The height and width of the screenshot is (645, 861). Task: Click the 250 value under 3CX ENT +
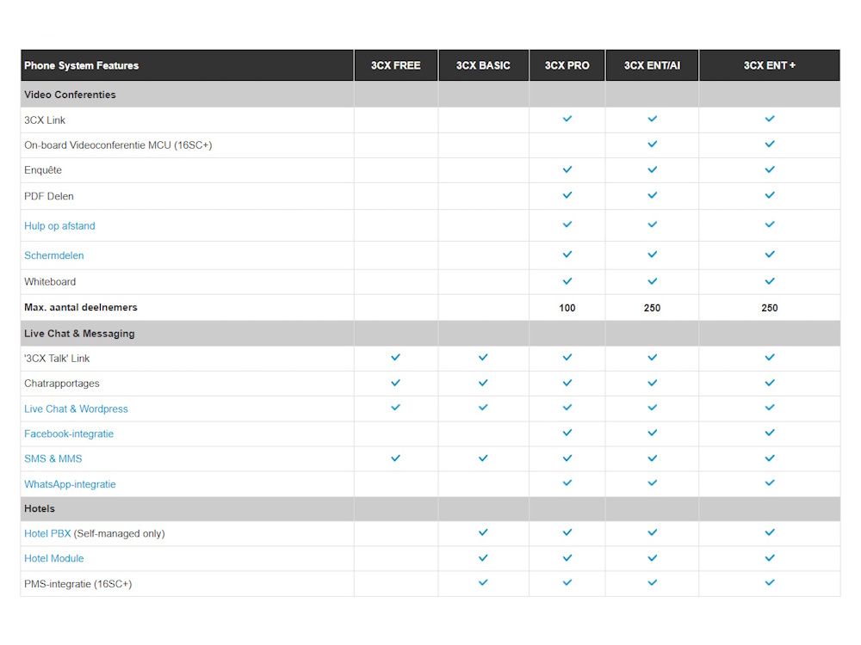coord(770,308)
